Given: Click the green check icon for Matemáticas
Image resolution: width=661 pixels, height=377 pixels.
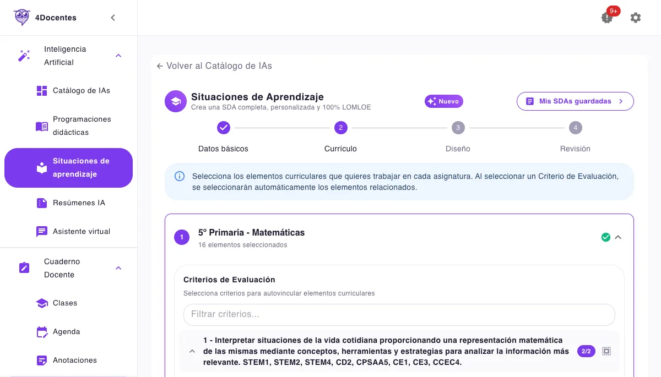Looking at the screenshot, I should point(606,237).
